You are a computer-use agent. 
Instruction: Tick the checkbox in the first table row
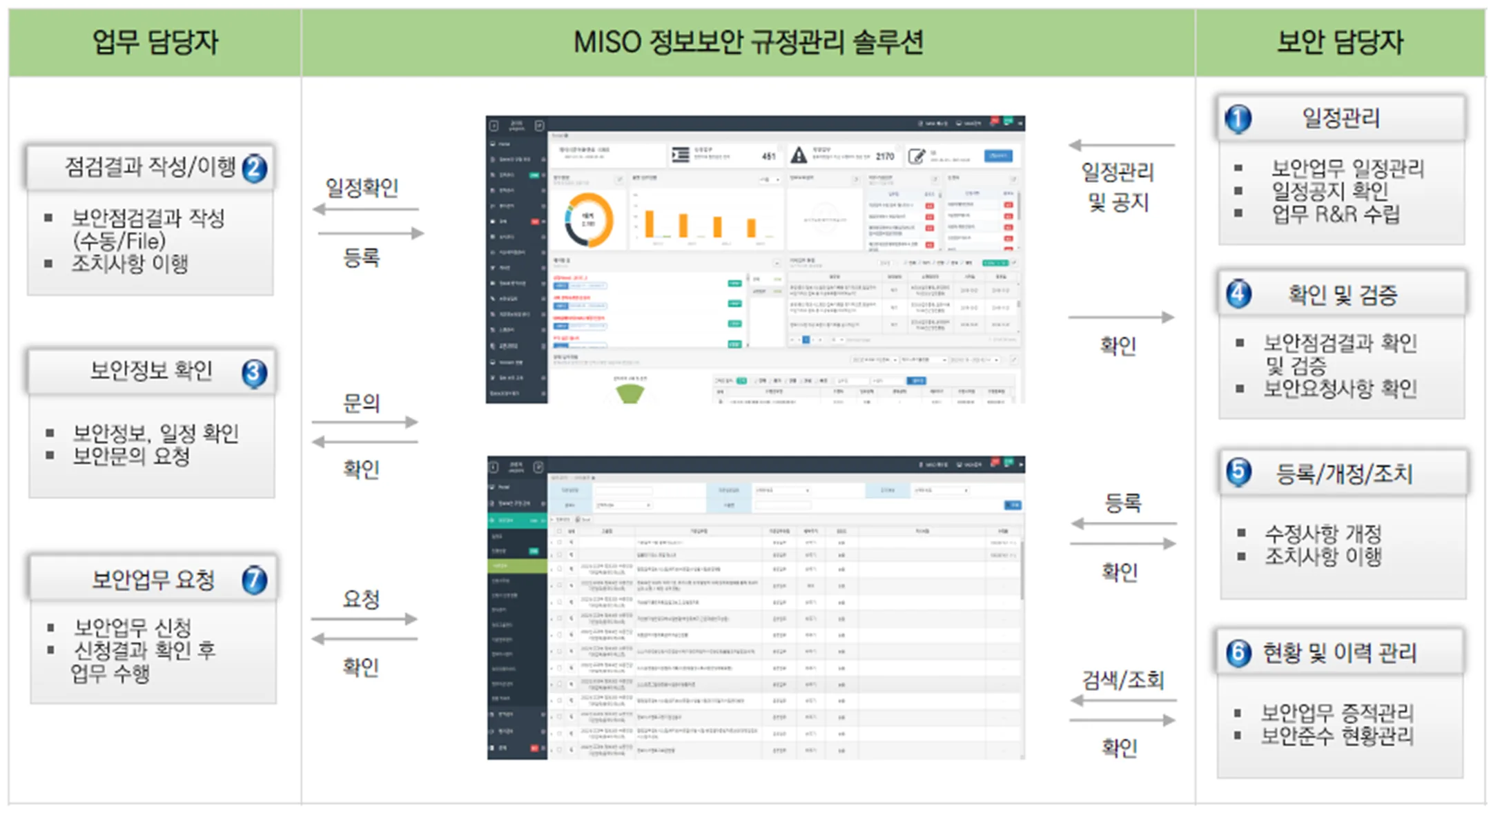[x=559, y=543]
